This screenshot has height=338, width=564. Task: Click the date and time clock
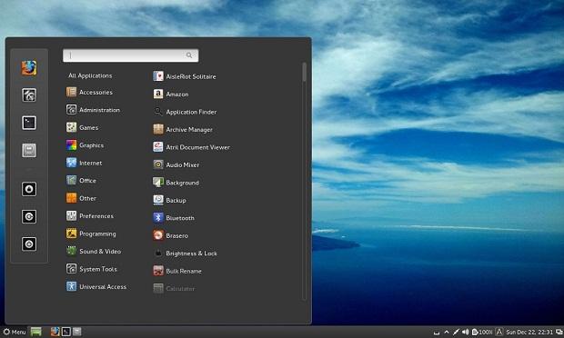point(529,332)
